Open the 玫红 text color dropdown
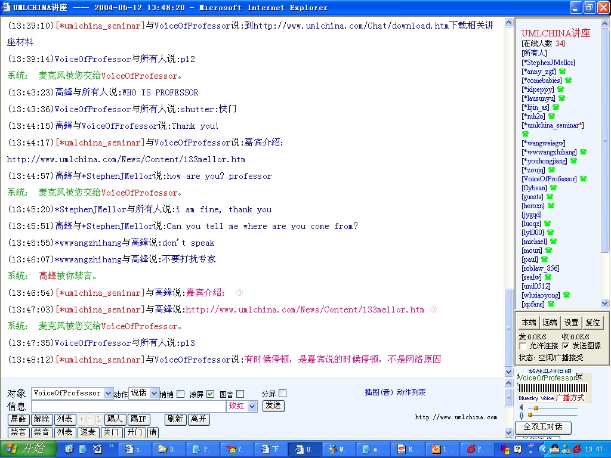This screenshot has height=458, width=611. pyautogui.click(x=252, y=407)
